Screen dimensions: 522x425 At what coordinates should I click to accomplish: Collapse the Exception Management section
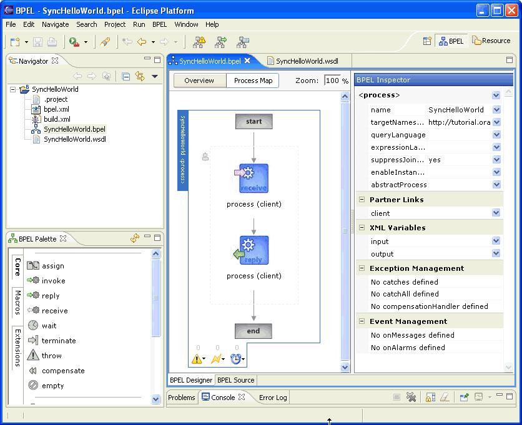[362, 268]
